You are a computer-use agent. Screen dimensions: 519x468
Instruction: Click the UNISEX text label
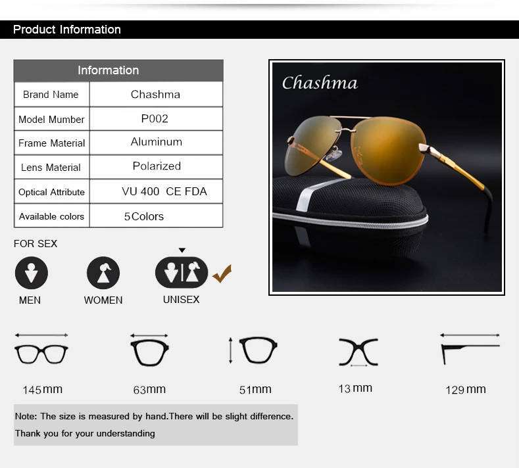coord(181,300)
